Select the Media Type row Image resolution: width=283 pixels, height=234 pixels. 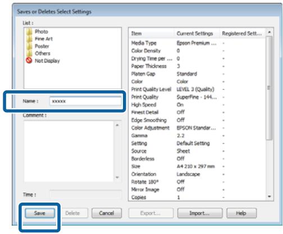click(197, 43)
